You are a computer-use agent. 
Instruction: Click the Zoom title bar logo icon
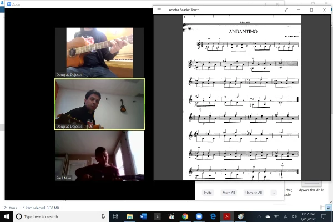point(9,4)
